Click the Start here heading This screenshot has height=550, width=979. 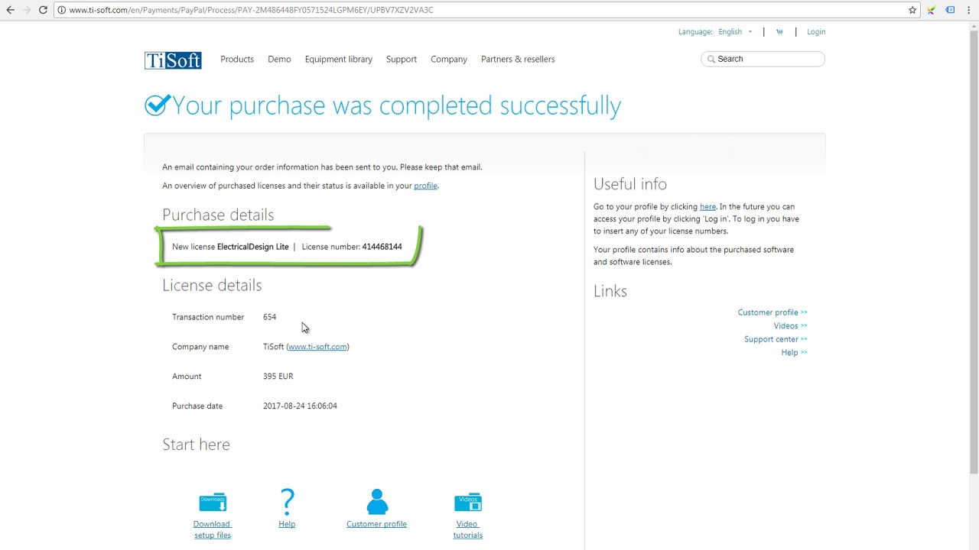(196, 445)
